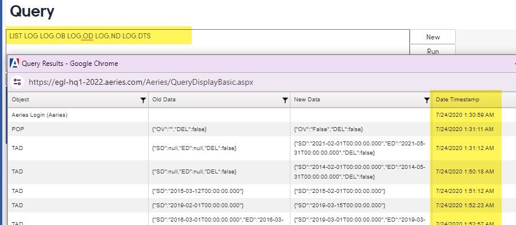Click old data cell "SD":"2015-03-12T00:00:00.000"
Viewport: 516px width, 225px height.
(219, 191)
